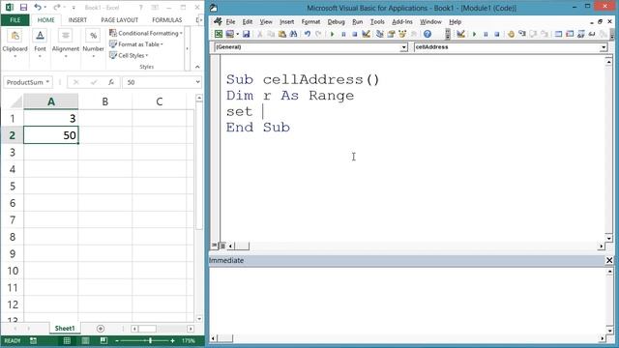Click the Reset (stop) icon in Standard toolbar
The image size is (619, 348).
(355, 35)
